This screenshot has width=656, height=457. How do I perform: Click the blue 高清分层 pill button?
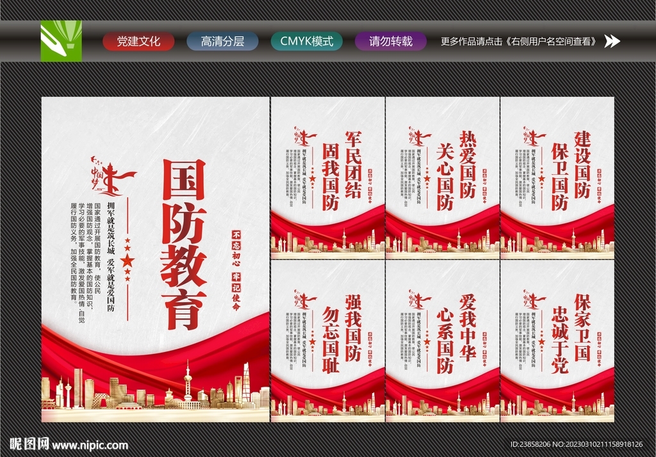point(222,42)
